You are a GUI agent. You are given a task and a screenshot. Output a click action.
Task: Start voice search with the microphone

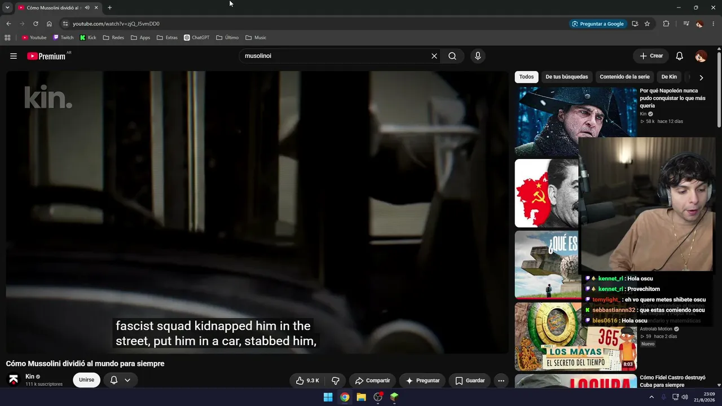(478, 56)
